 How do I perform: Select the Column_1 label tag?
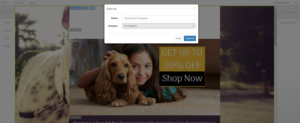(75, 8)
